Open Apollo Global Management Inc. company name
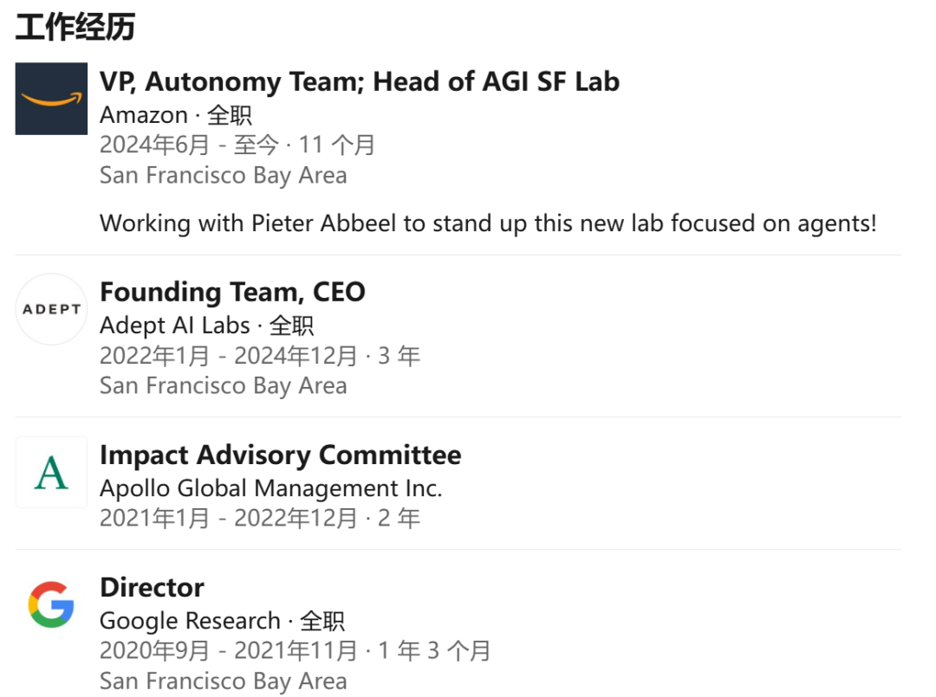The image size is (936, 697). coord(271,488)
